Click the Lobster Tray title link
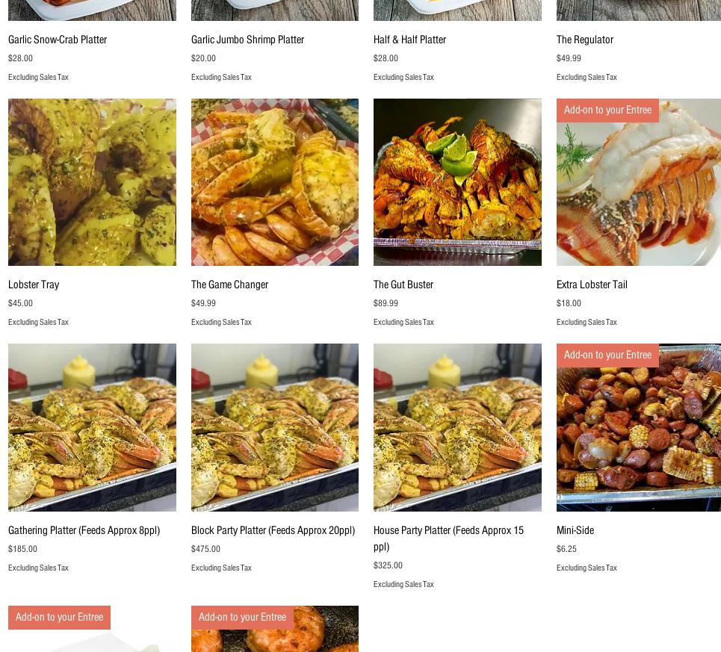 point(34,285)
